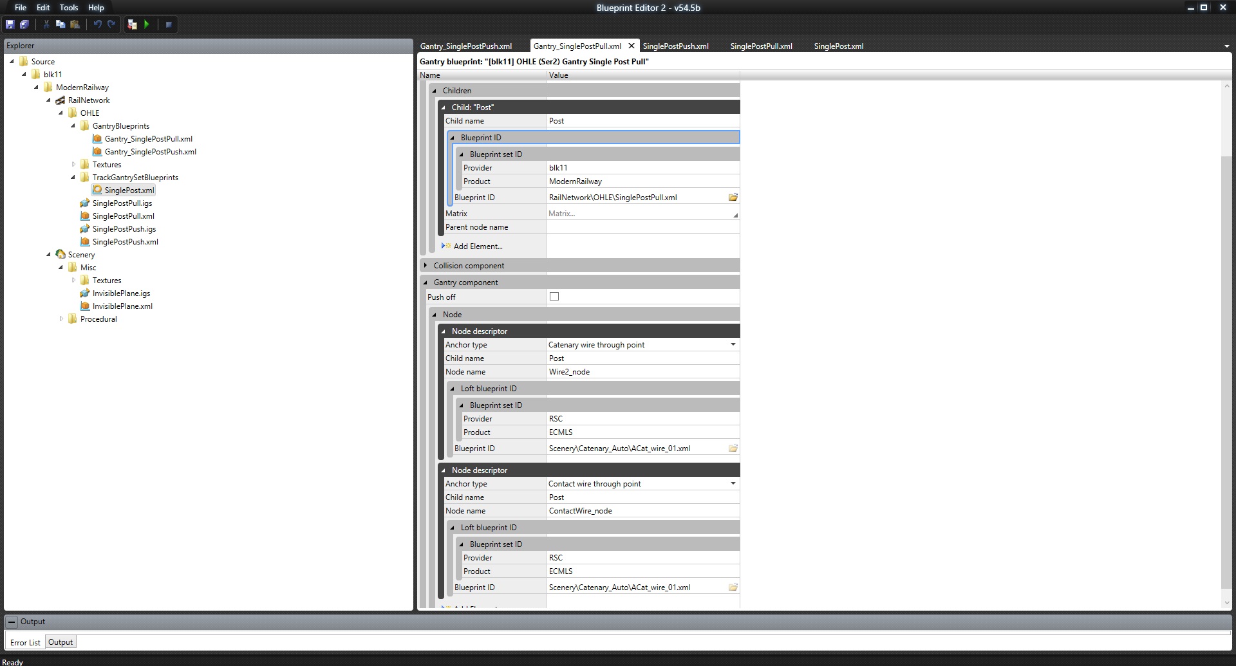This screenshot has height=666, width=1236.
Task: Open the Contact wire through point dropdown
Action: 733,484
